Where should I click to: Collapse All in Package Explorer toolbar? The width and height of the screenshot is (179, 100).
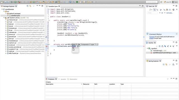point(27,6)
